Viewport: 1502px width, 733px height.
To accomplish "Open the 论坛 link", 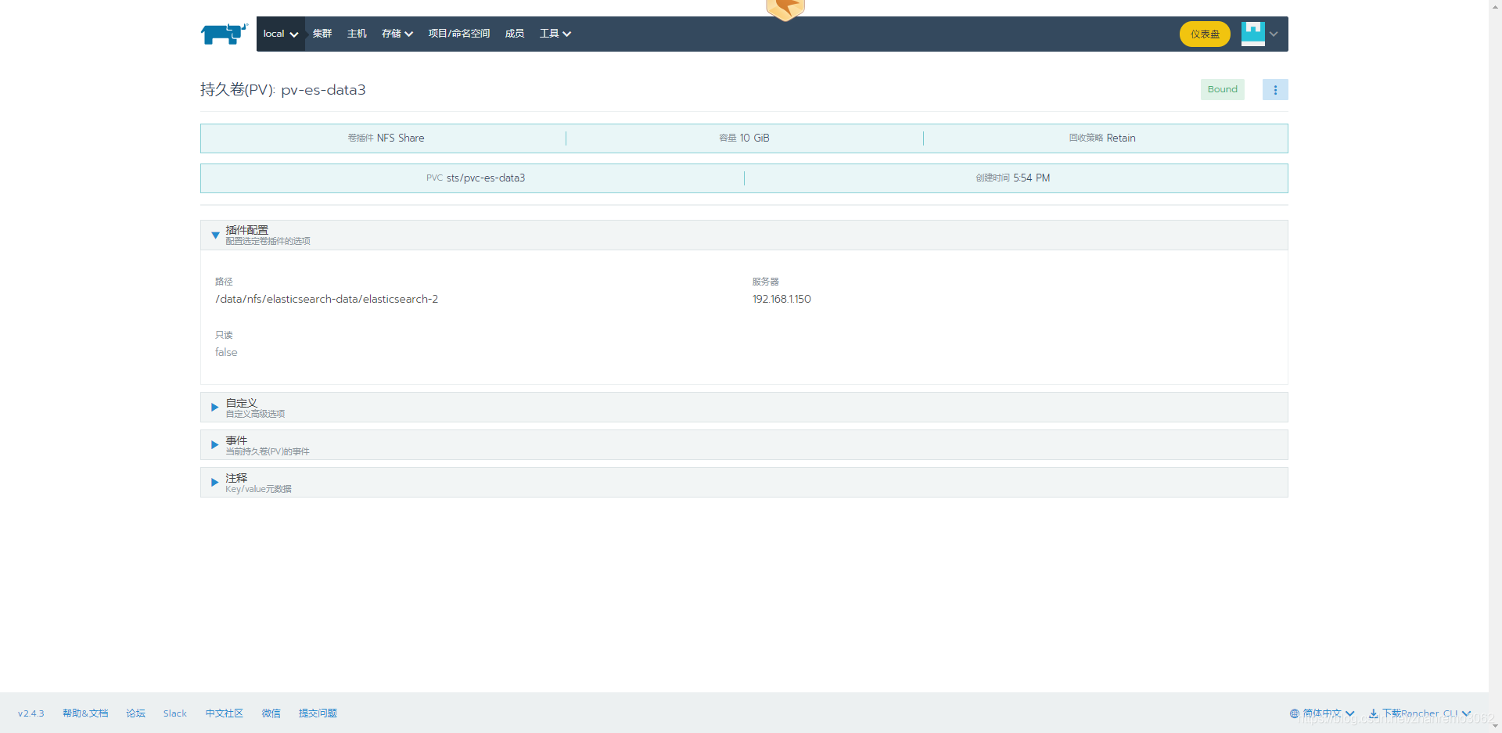I will point(136,713).
